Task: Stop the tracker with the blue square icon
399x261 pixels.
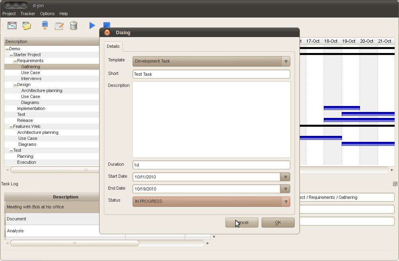Action: pyautogui.click(x=107, y=25)
